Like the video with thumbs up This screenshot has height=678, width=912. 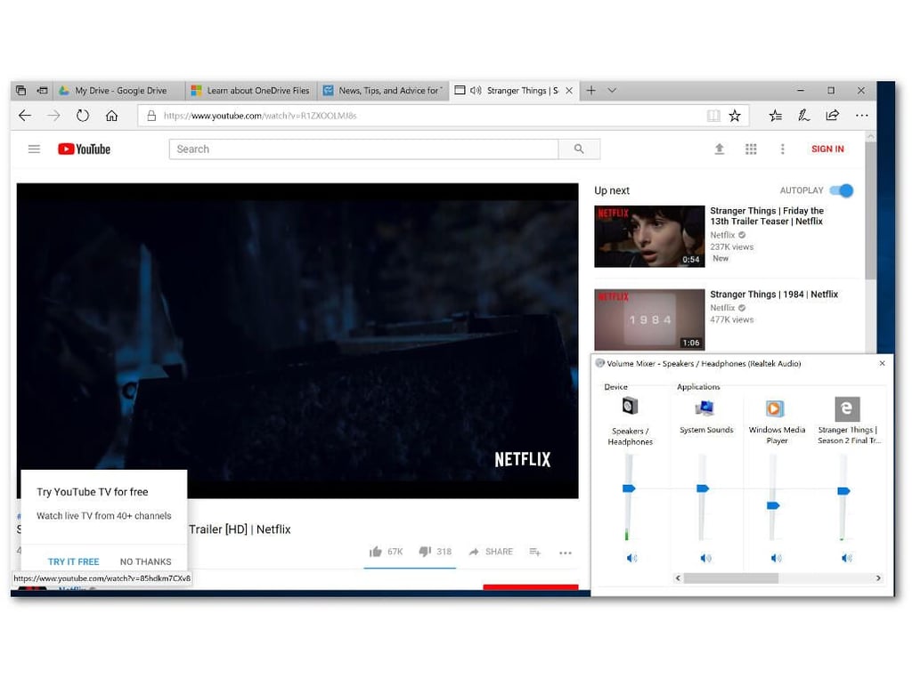point(376,552)
